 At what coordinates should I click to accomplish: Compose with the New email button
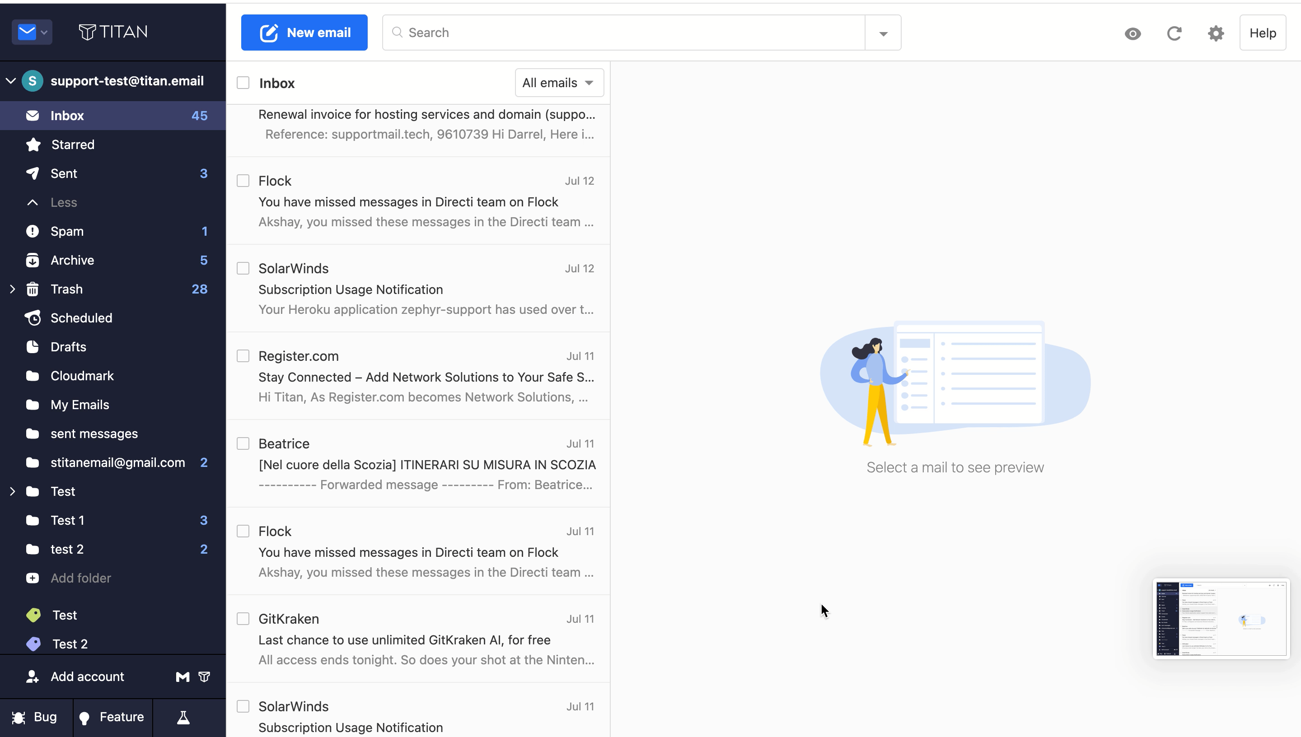click(x=304, y=33)
